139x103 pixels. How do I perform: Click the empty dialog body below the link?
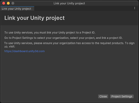[69, 73]
